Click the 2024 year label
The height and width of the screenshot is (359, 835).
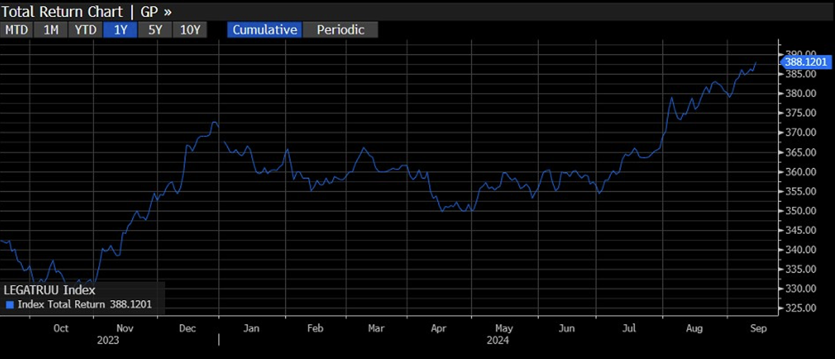click(496, 340)
